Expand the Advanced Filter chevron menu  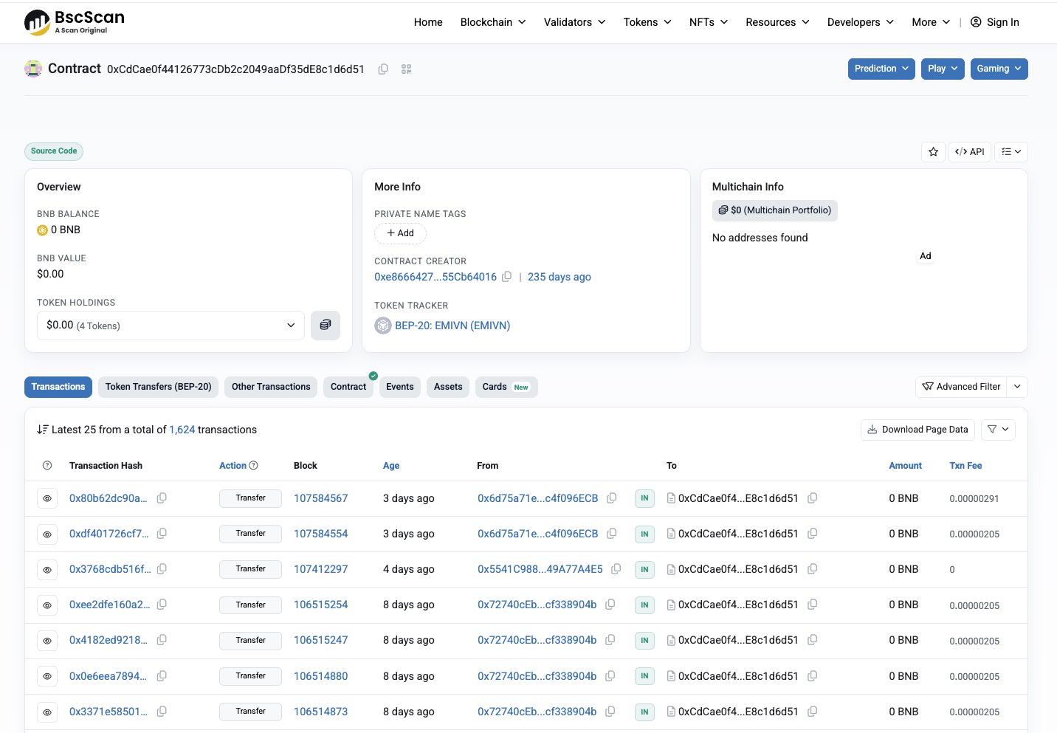1018,387
